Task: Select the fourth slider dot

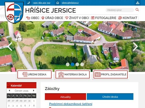Action: click(82, 64)
